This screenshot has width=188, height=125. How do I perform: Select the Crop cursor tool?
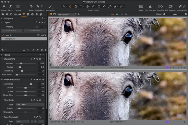[x=82, y=6]
